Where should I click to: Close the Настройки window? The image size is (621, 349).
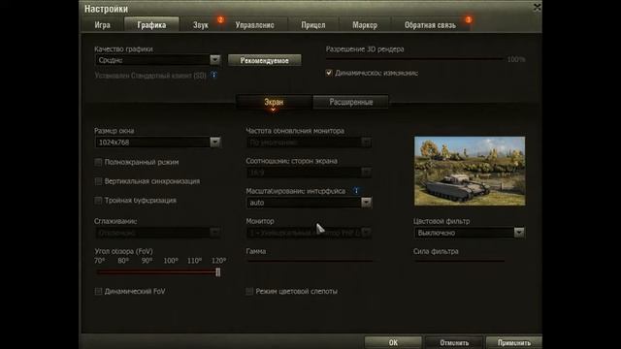pos(537,7)
